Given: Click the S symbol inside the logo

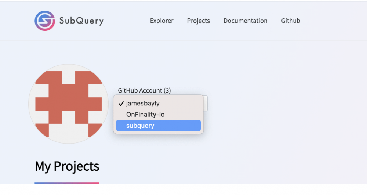Looking at the screenshot, I should (x=45, y=21).
